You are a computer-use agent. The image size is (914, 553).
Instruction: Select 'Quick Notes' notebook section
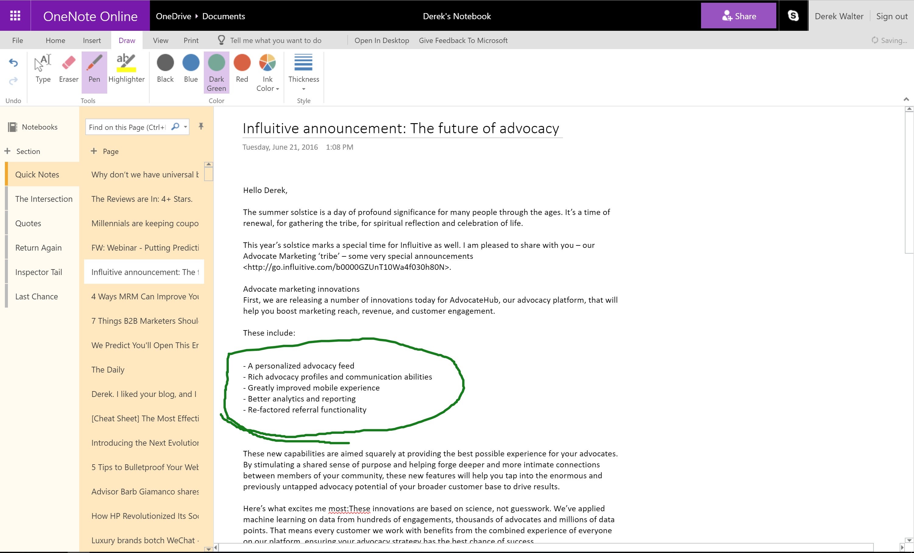[x=37, y=174]
